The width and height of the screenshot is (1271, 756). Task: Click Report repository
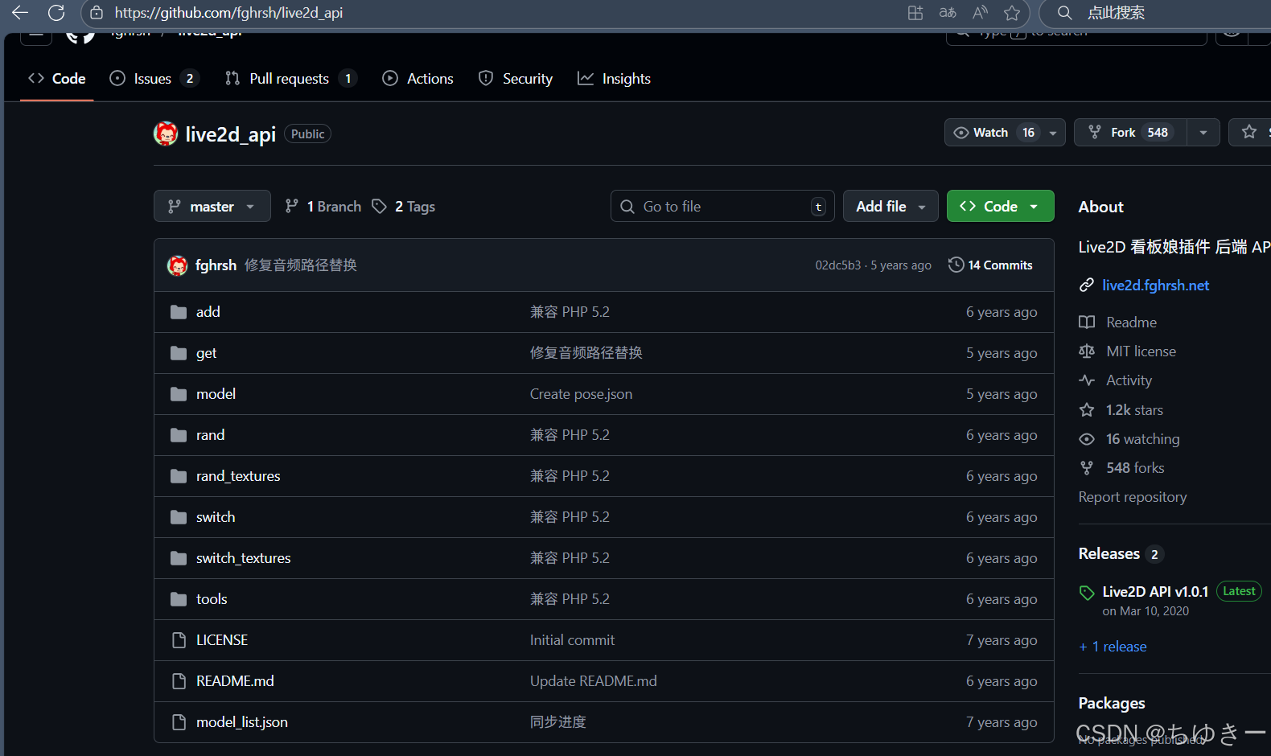tap(1132, 497)
